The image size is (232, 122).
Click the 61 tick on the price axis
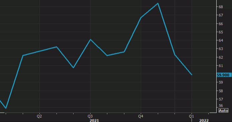click(x=221, y=65)
